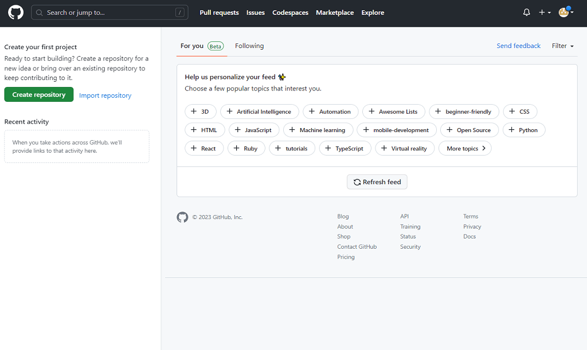
Task: Click the Search or jump to field
Action: click(x=109, y=13)
